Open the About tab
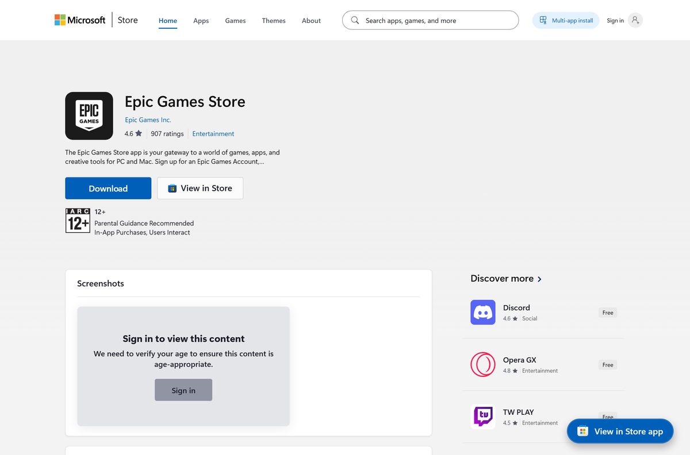Viewport: 690px width, 455px height. coord(311,21)
